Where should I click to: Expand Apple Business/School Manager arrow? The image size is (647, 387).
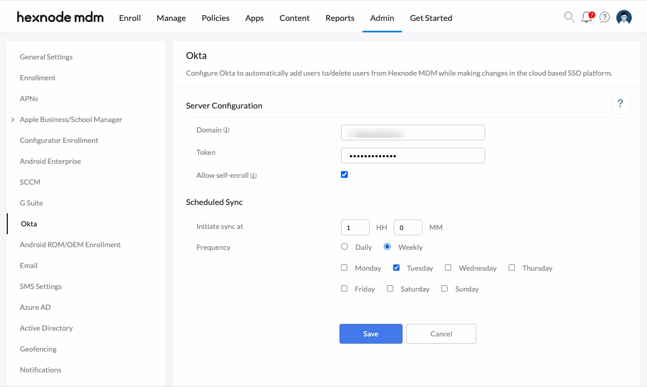pyautogui.click(x=13, y=119)
